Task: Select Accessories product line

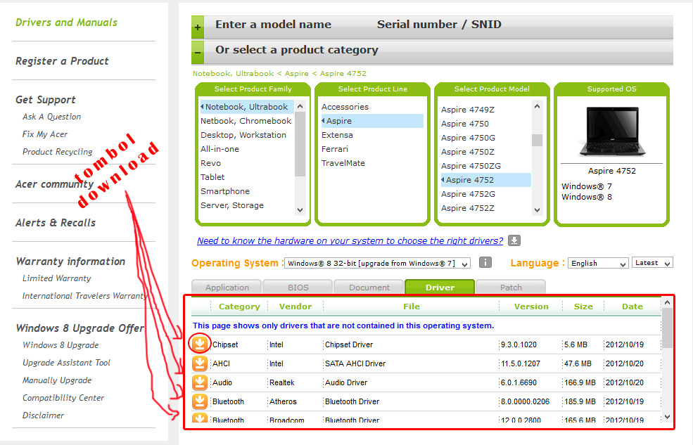Action: [x=345, y=107]
